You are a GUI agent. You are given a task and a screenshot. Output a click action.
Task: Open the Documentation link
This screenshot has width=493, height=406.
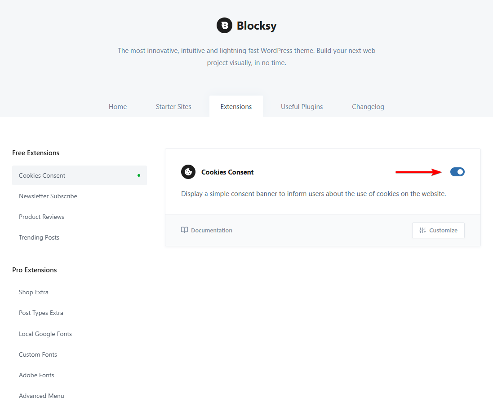coord(211,230)
